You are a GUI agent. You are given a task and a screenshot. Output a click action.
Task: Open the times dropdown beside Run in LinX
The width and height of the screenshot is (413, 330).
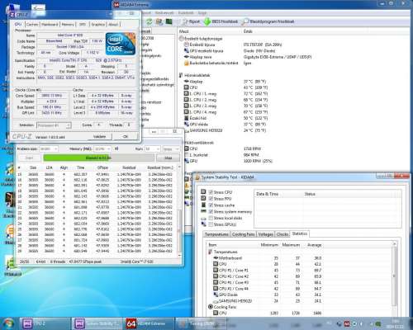171,148
